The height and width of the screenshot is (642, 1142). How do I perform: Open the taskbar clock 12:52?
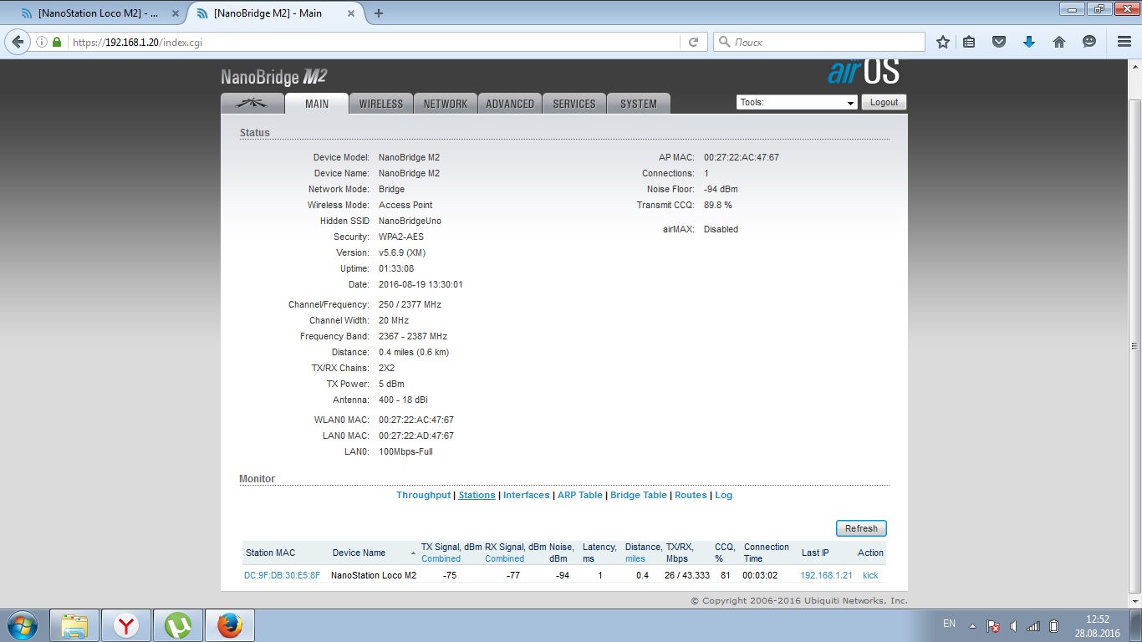tap(1097, 626)
